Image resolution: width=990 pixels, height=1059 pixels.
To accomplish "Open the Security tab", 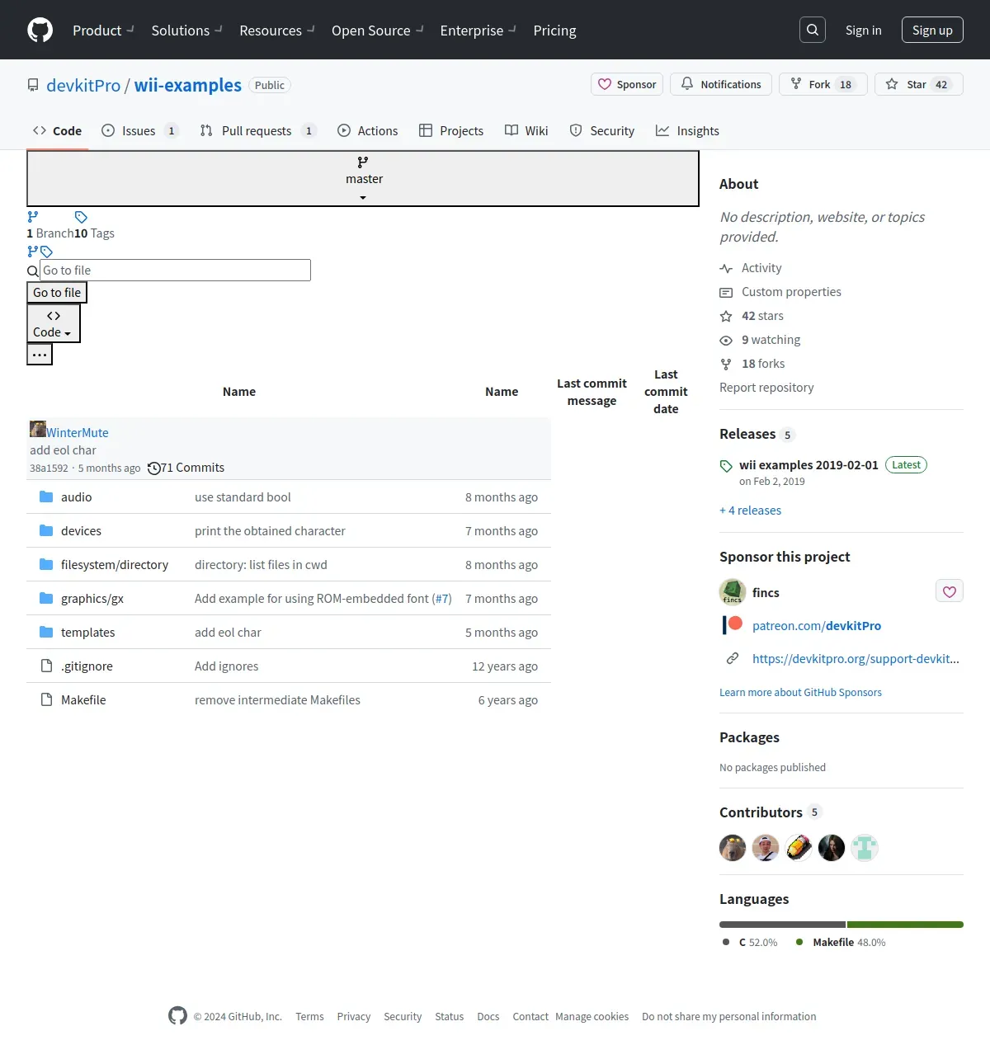I will pyautogui.click(x=602, y=130).
